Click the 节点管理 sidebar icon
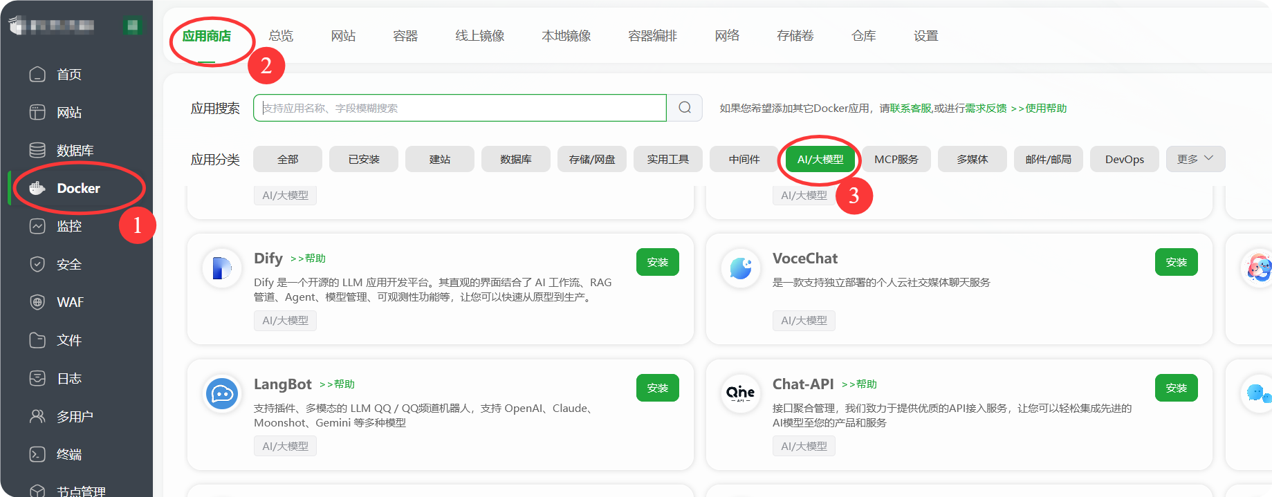 [37, 491]
